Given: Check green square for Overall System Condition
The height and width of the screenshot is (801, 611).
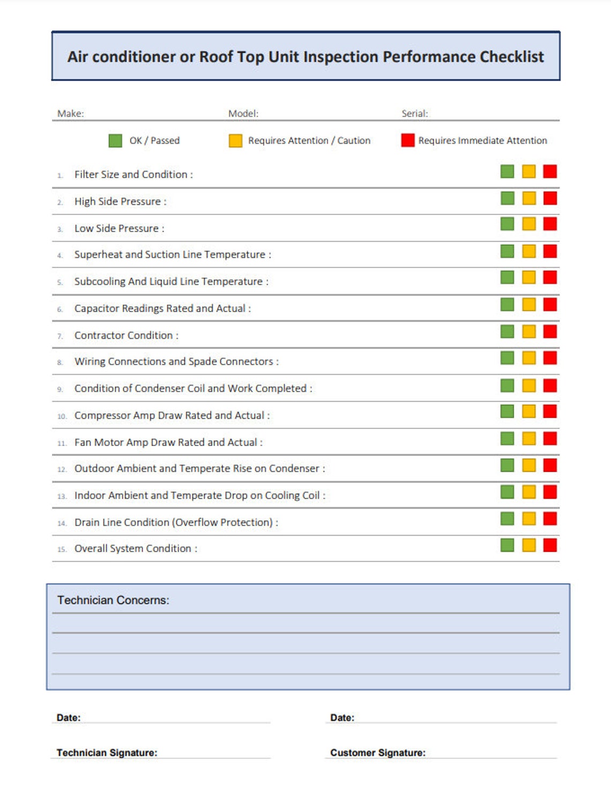Looking at the screenshot, I should pos(506,546).
